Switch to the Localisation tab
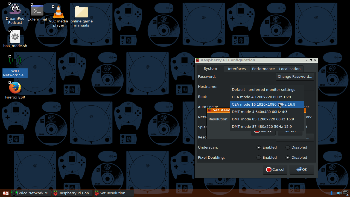 click(x=290, y=69)
